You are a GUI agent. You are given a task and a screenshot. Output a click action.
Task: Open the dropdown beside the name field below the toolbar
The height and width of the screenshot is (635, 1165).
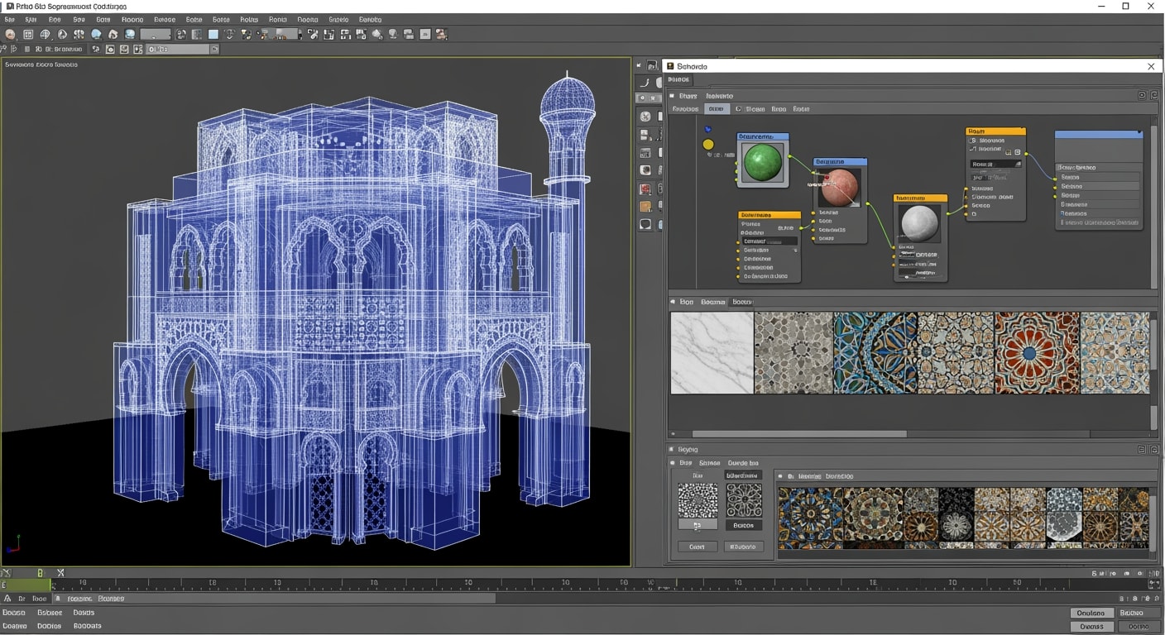point(213,49)
